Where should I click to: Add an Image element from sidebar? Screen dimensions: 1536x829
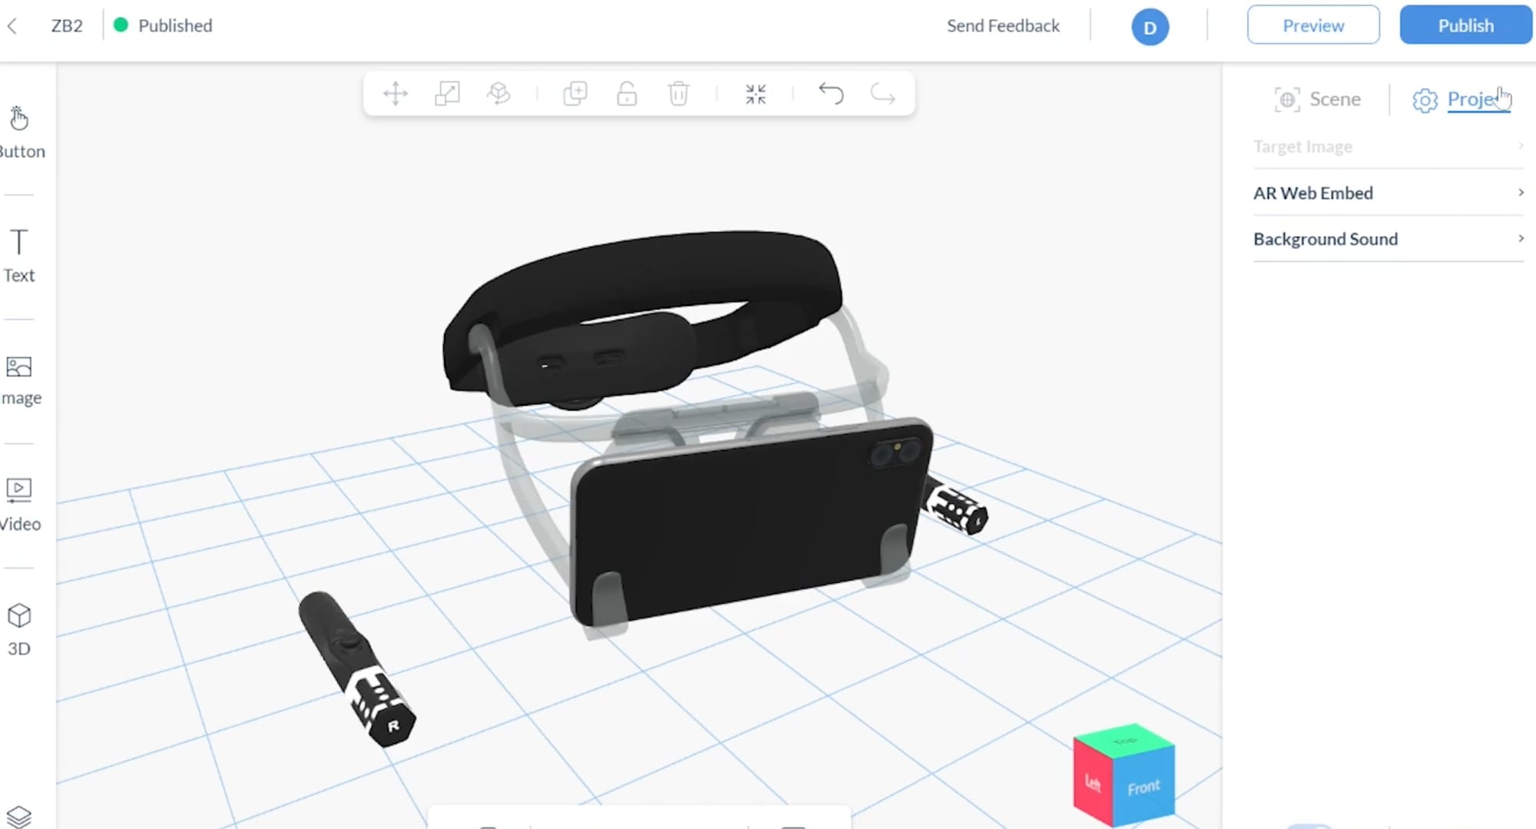[x=21, y=380]
